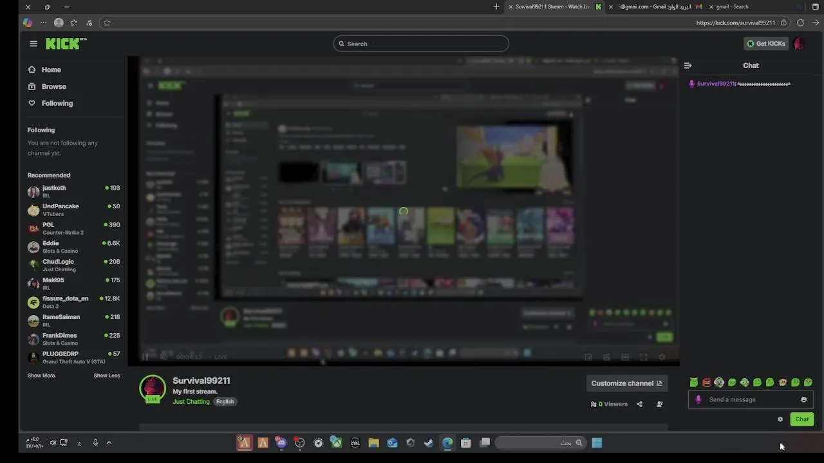The height and width of the screenshot is (463, 824).
Task: Open recommended channel PGL
Action: point(73,228)
